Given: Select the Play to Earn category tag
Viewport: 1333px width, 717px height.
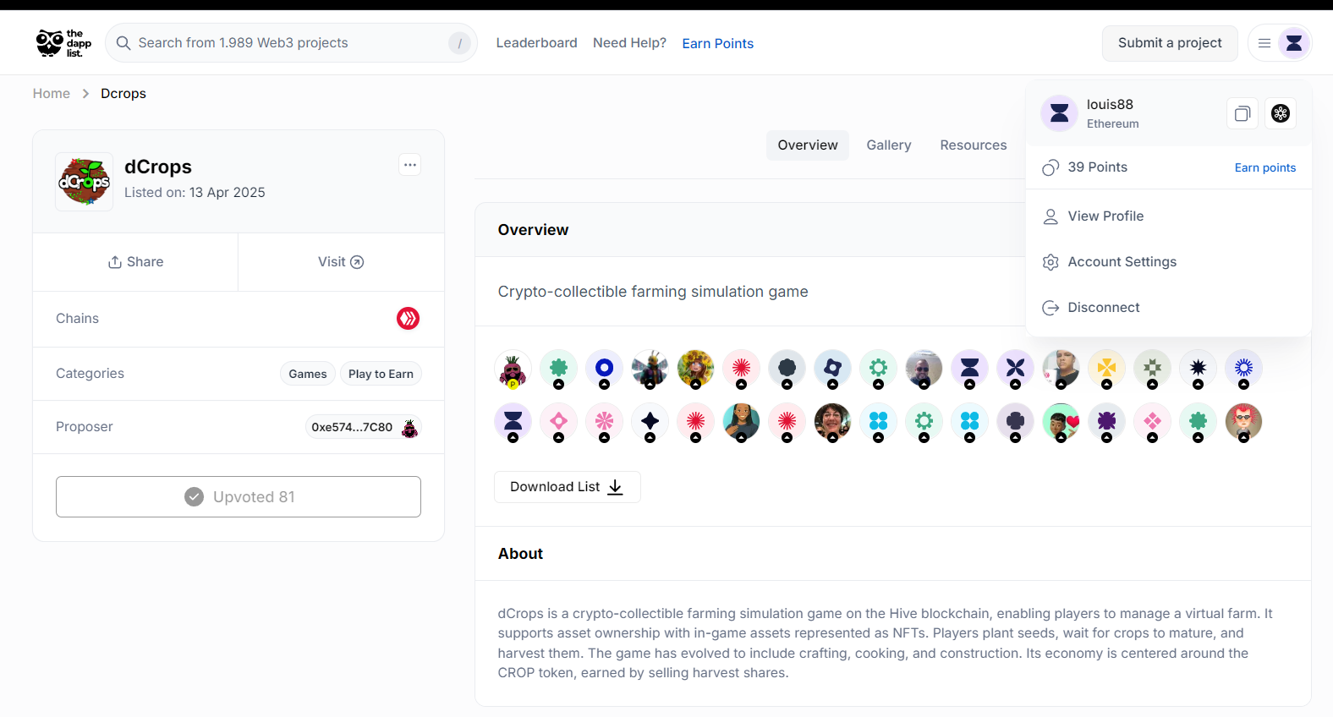Looking at the screenshot, I should pyautogui.click(x=381, y=374).
